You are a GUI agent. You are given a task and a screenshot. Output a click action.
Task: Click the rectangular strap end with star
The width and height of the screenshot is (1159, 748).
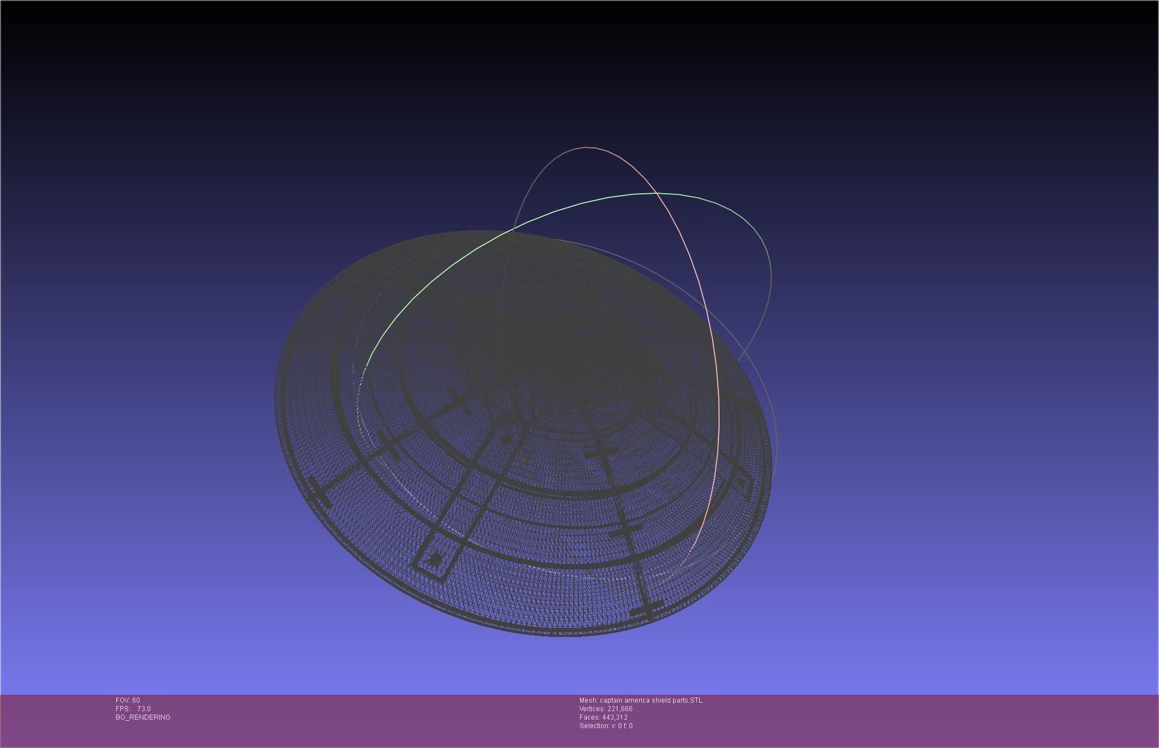tap(431, 564)
